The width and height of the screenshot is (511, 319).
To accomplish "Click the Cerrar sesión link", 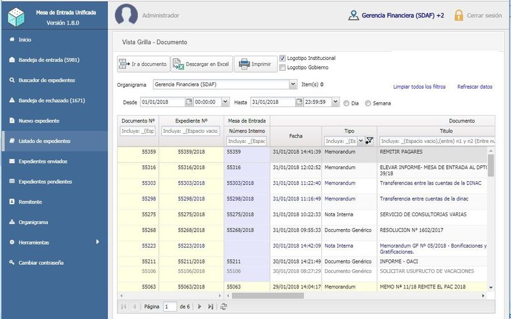I will click(484, 15).
